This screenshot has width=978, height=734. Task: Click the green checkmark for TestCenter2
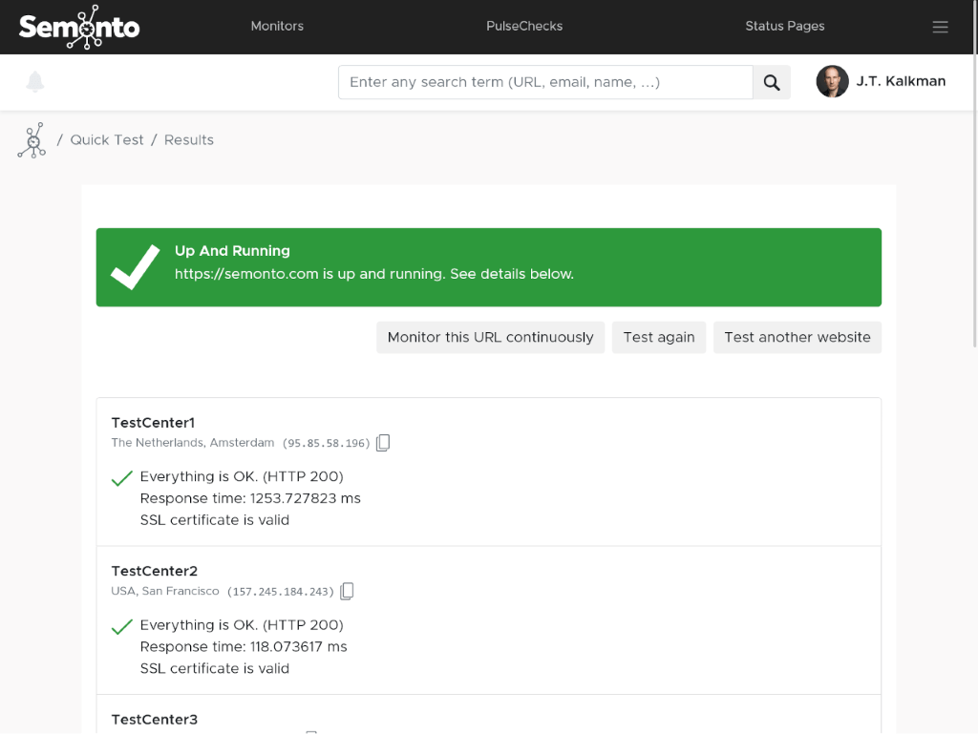121,626
